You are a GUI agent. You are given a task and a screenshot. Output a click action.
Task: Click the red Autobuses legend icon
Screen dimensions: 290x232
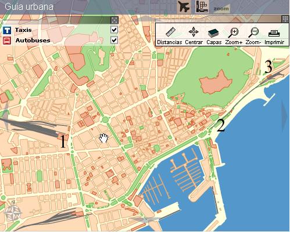pyautogui.click(x=7, y=41)
